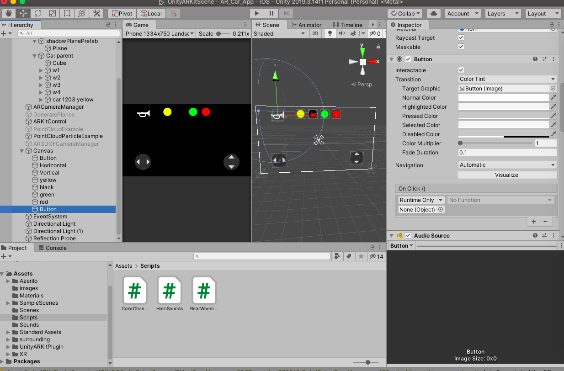The image size is (564, 371).
Task: Click Target Graphic object picker circle
Action: click(553, 88)
